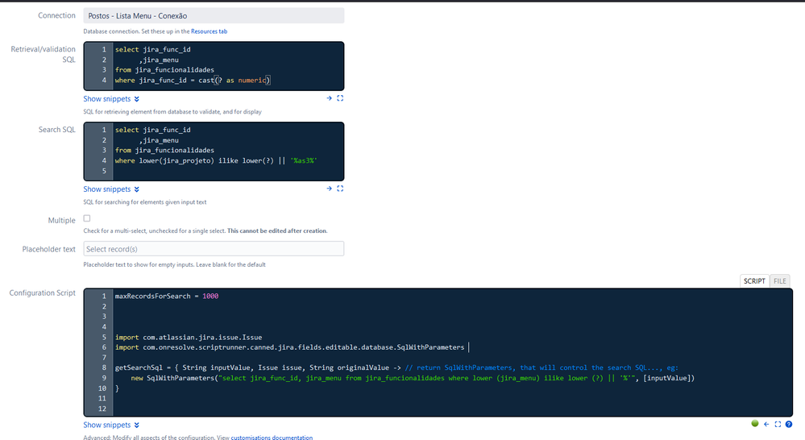Click 'import com.atlassian.jira.issue.Issue' line
The image size is (805, 440).
click(189, 338)
